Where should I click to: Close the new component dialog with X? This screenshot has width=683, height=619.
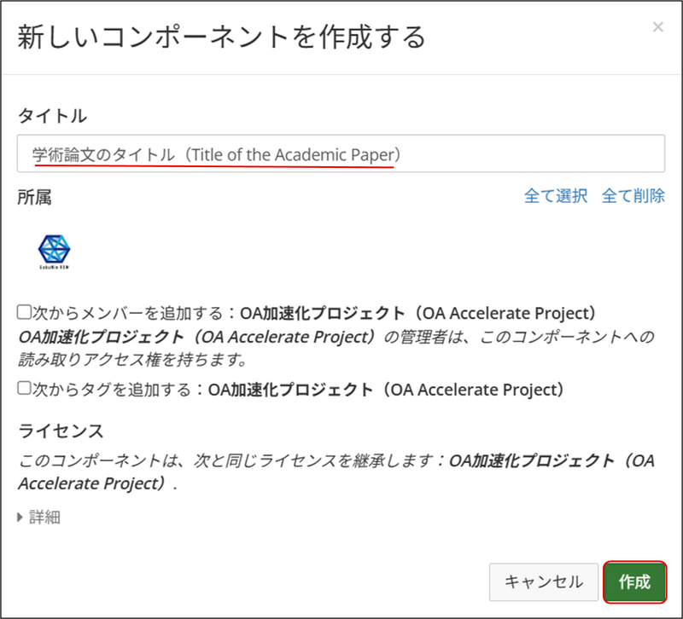pyautogui.click(x=657, y=27)
